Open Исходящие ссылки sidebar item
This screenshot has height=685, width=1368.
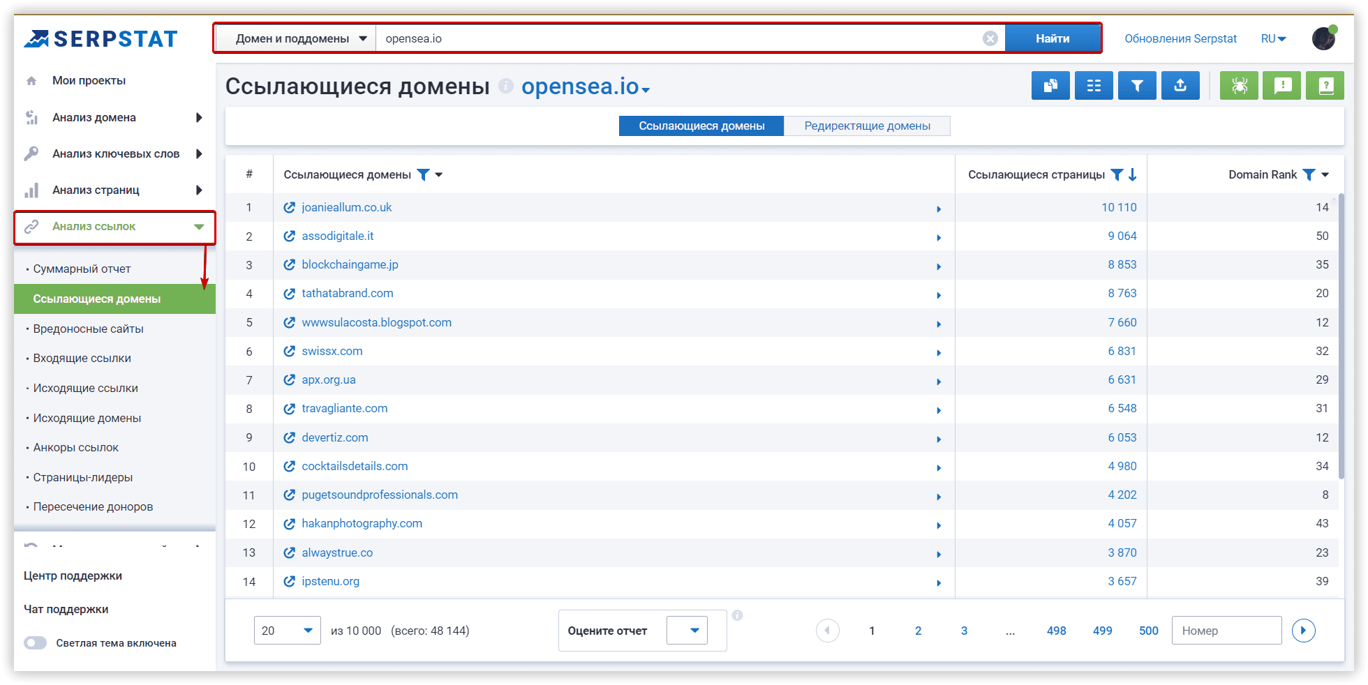point(85,388)
